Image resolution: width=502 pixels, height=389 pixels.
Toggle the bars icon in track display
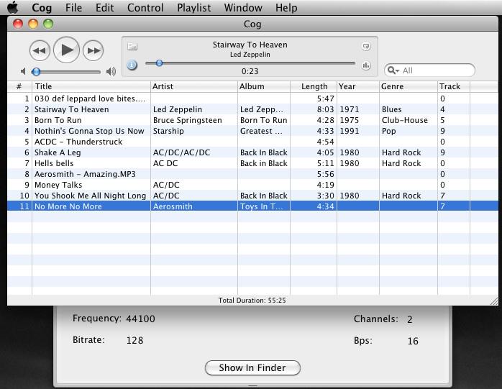366,65
